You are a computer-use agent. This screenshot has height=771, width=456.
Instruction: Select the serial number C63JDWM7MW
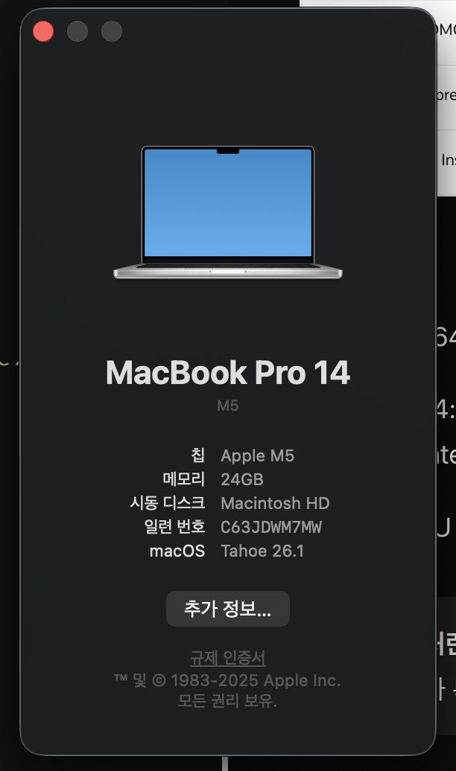click(x=271, y=527)
